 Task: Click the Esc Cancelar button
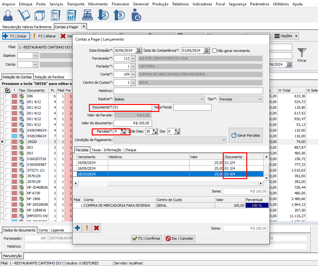point(179,238)
